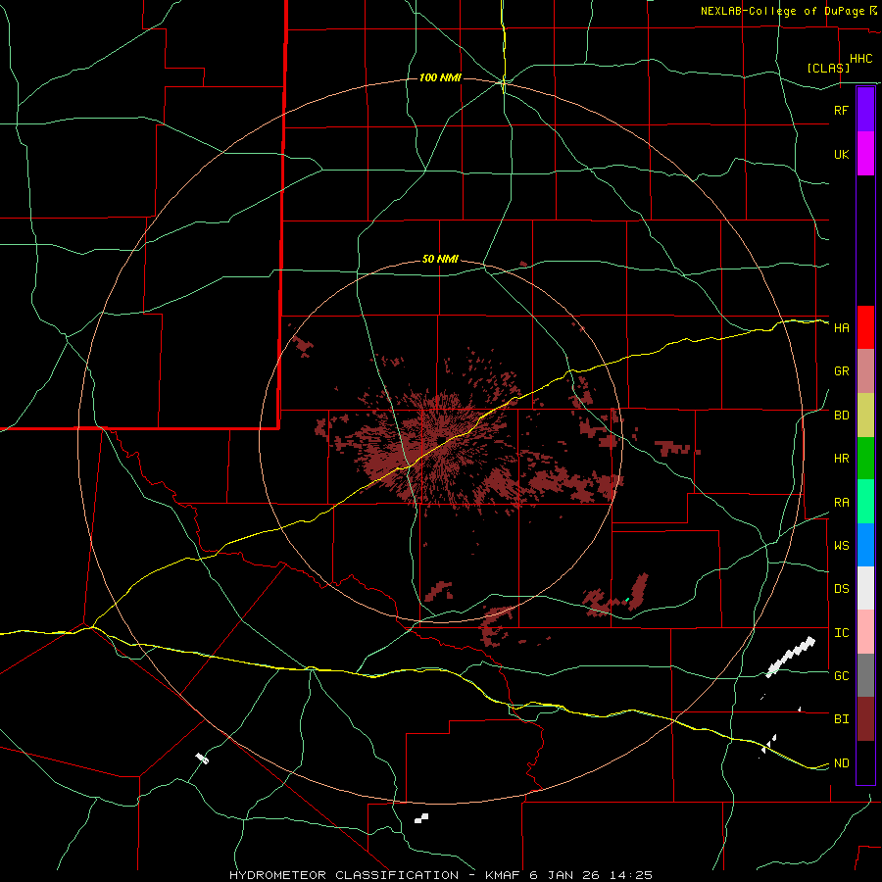Click the RF legend label

[841, 110]
